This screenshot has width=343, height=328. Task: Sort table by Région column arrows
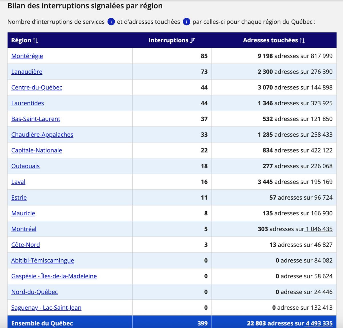[35, 41]
